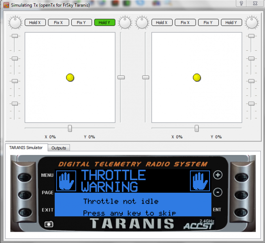Toggle Hold X on the left stick

click(x=35, y=22)
